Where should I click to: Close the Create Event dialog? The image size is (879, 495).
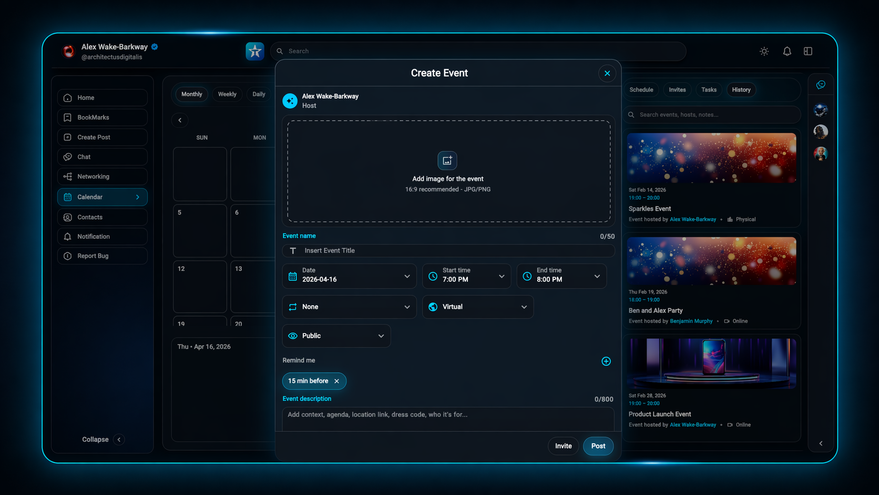[607, 73]
